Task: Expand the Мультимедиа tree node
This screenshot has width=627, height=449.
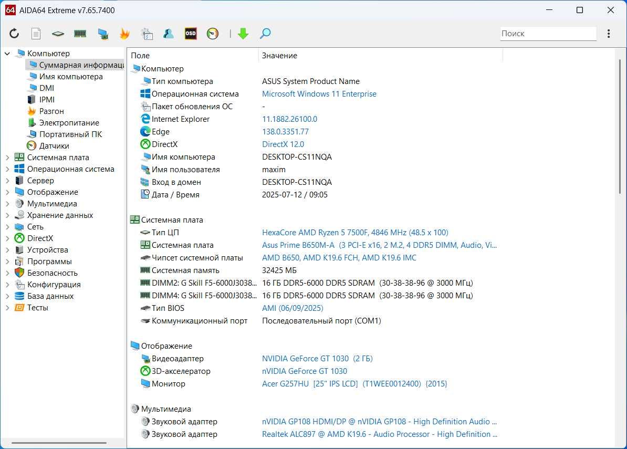Action: 7,204
